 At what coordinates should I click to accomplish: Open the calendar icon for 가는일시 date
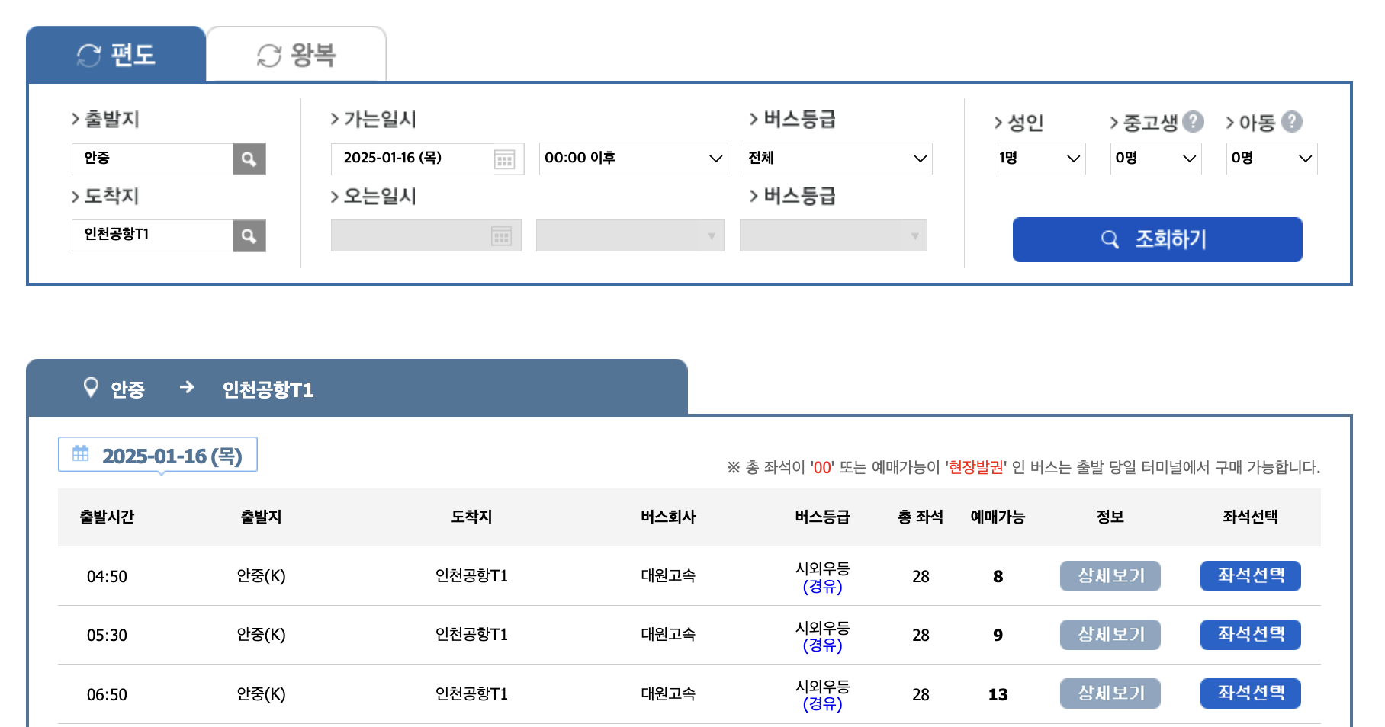pyautogui.click(x=503, y=159)
